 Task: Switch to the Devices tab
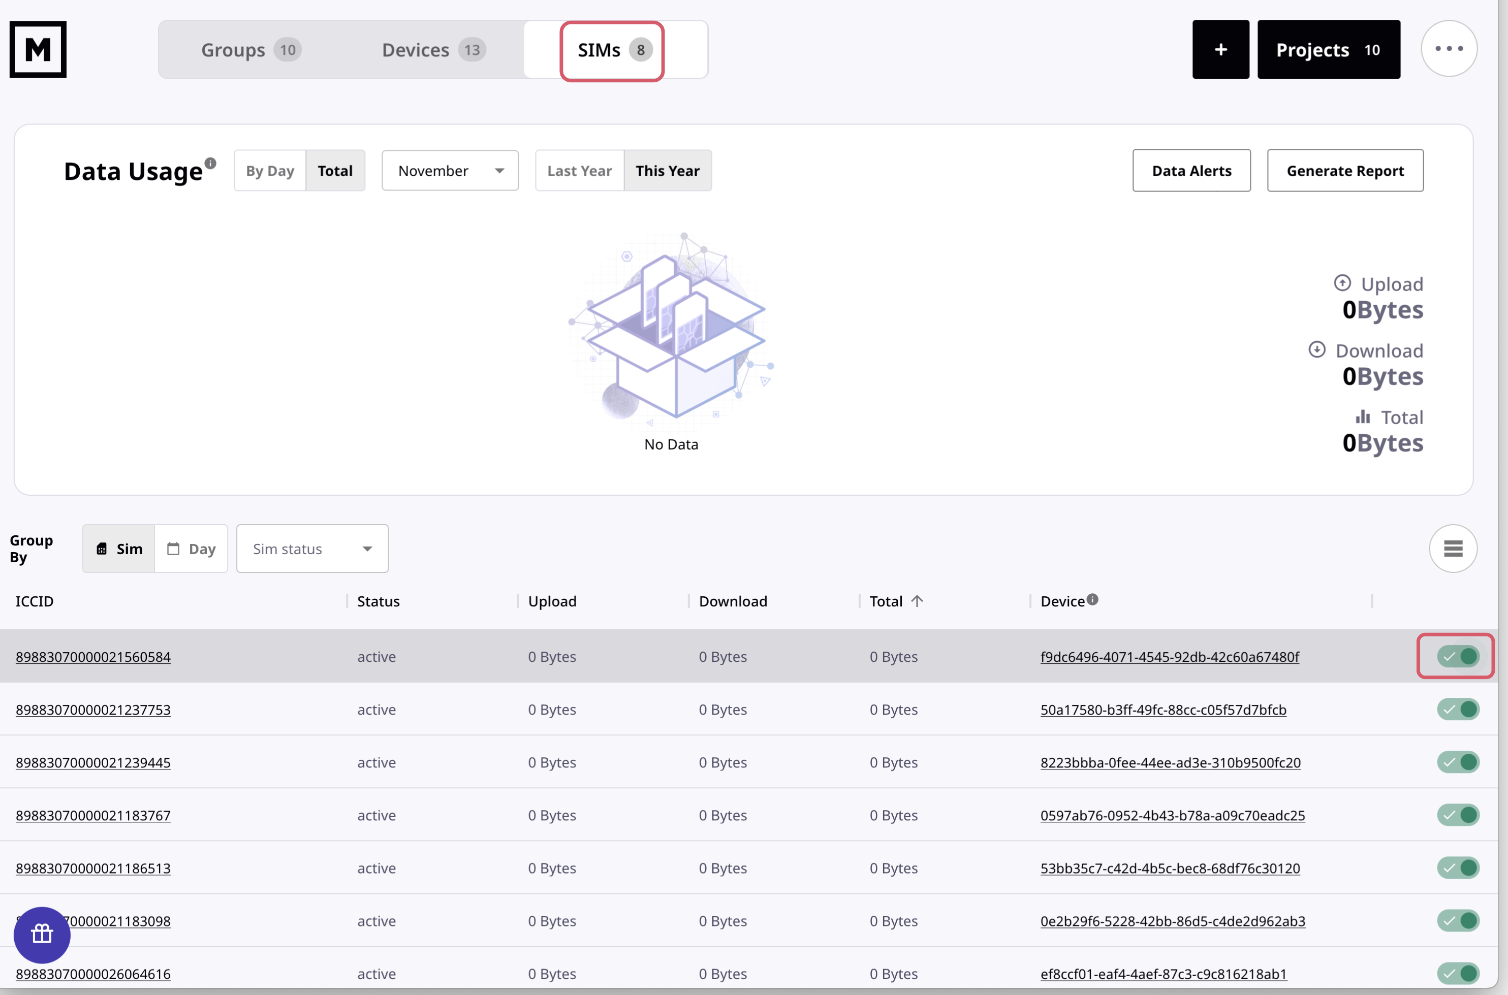[x=433, y=49]
